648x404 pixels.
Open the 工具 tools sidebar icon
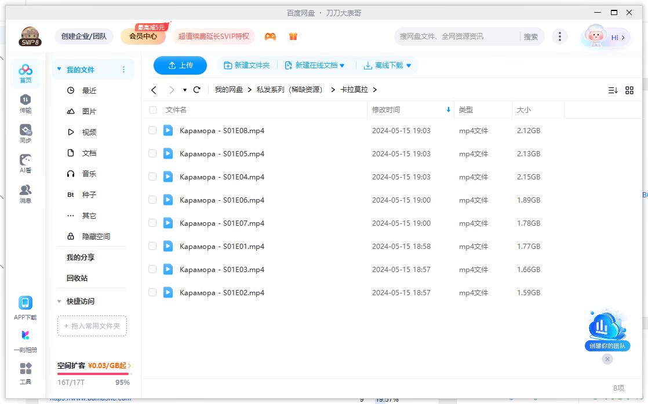25,372
